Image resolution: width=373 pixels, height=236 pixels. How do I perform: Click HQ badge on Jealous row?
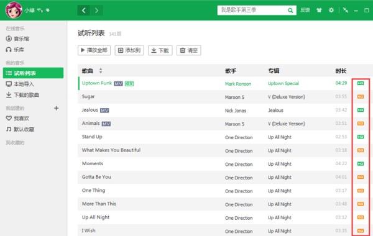click(361, 110)
